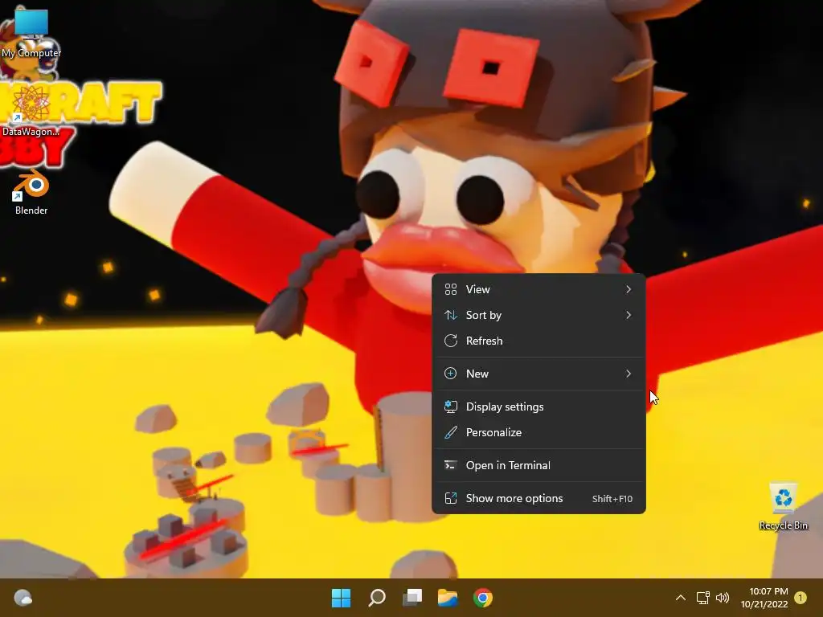Open taskbar Search magnifier
Viewport: 823px width, 617px height.
tap(377, 598)
